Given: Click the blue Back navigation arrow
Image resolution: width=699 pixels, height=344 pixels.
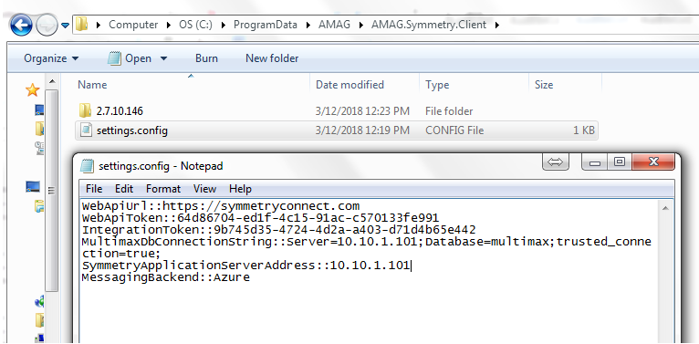Looking at the screenshot, I should [20, 25].
